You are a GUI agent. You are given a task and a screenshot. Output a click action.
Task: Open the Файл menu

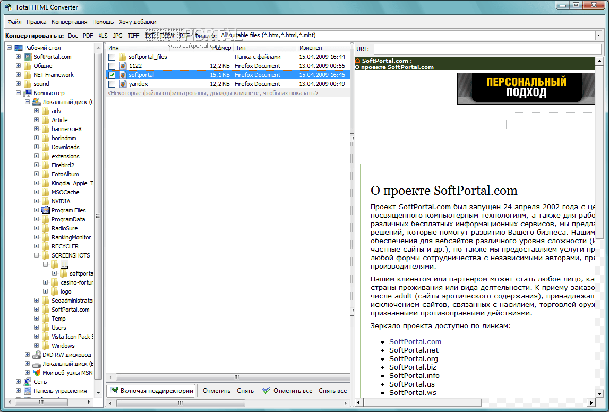pos(14,22)
